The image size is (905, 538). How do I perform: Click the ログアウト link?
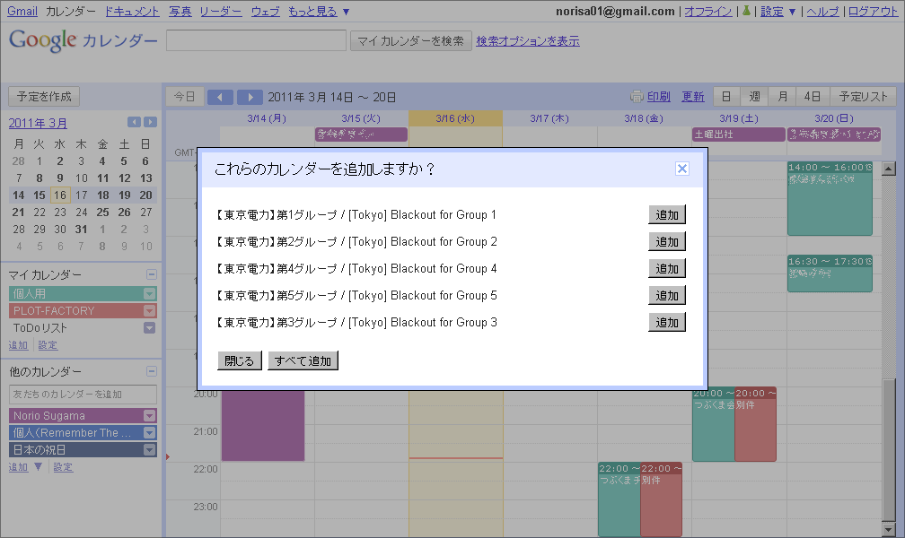point(874,11)
